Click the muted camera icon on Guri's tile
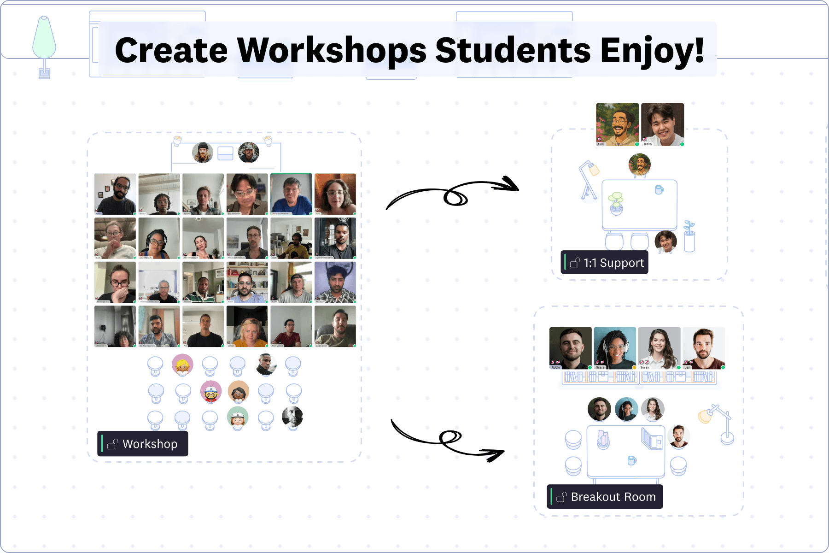 pos(599,139)
